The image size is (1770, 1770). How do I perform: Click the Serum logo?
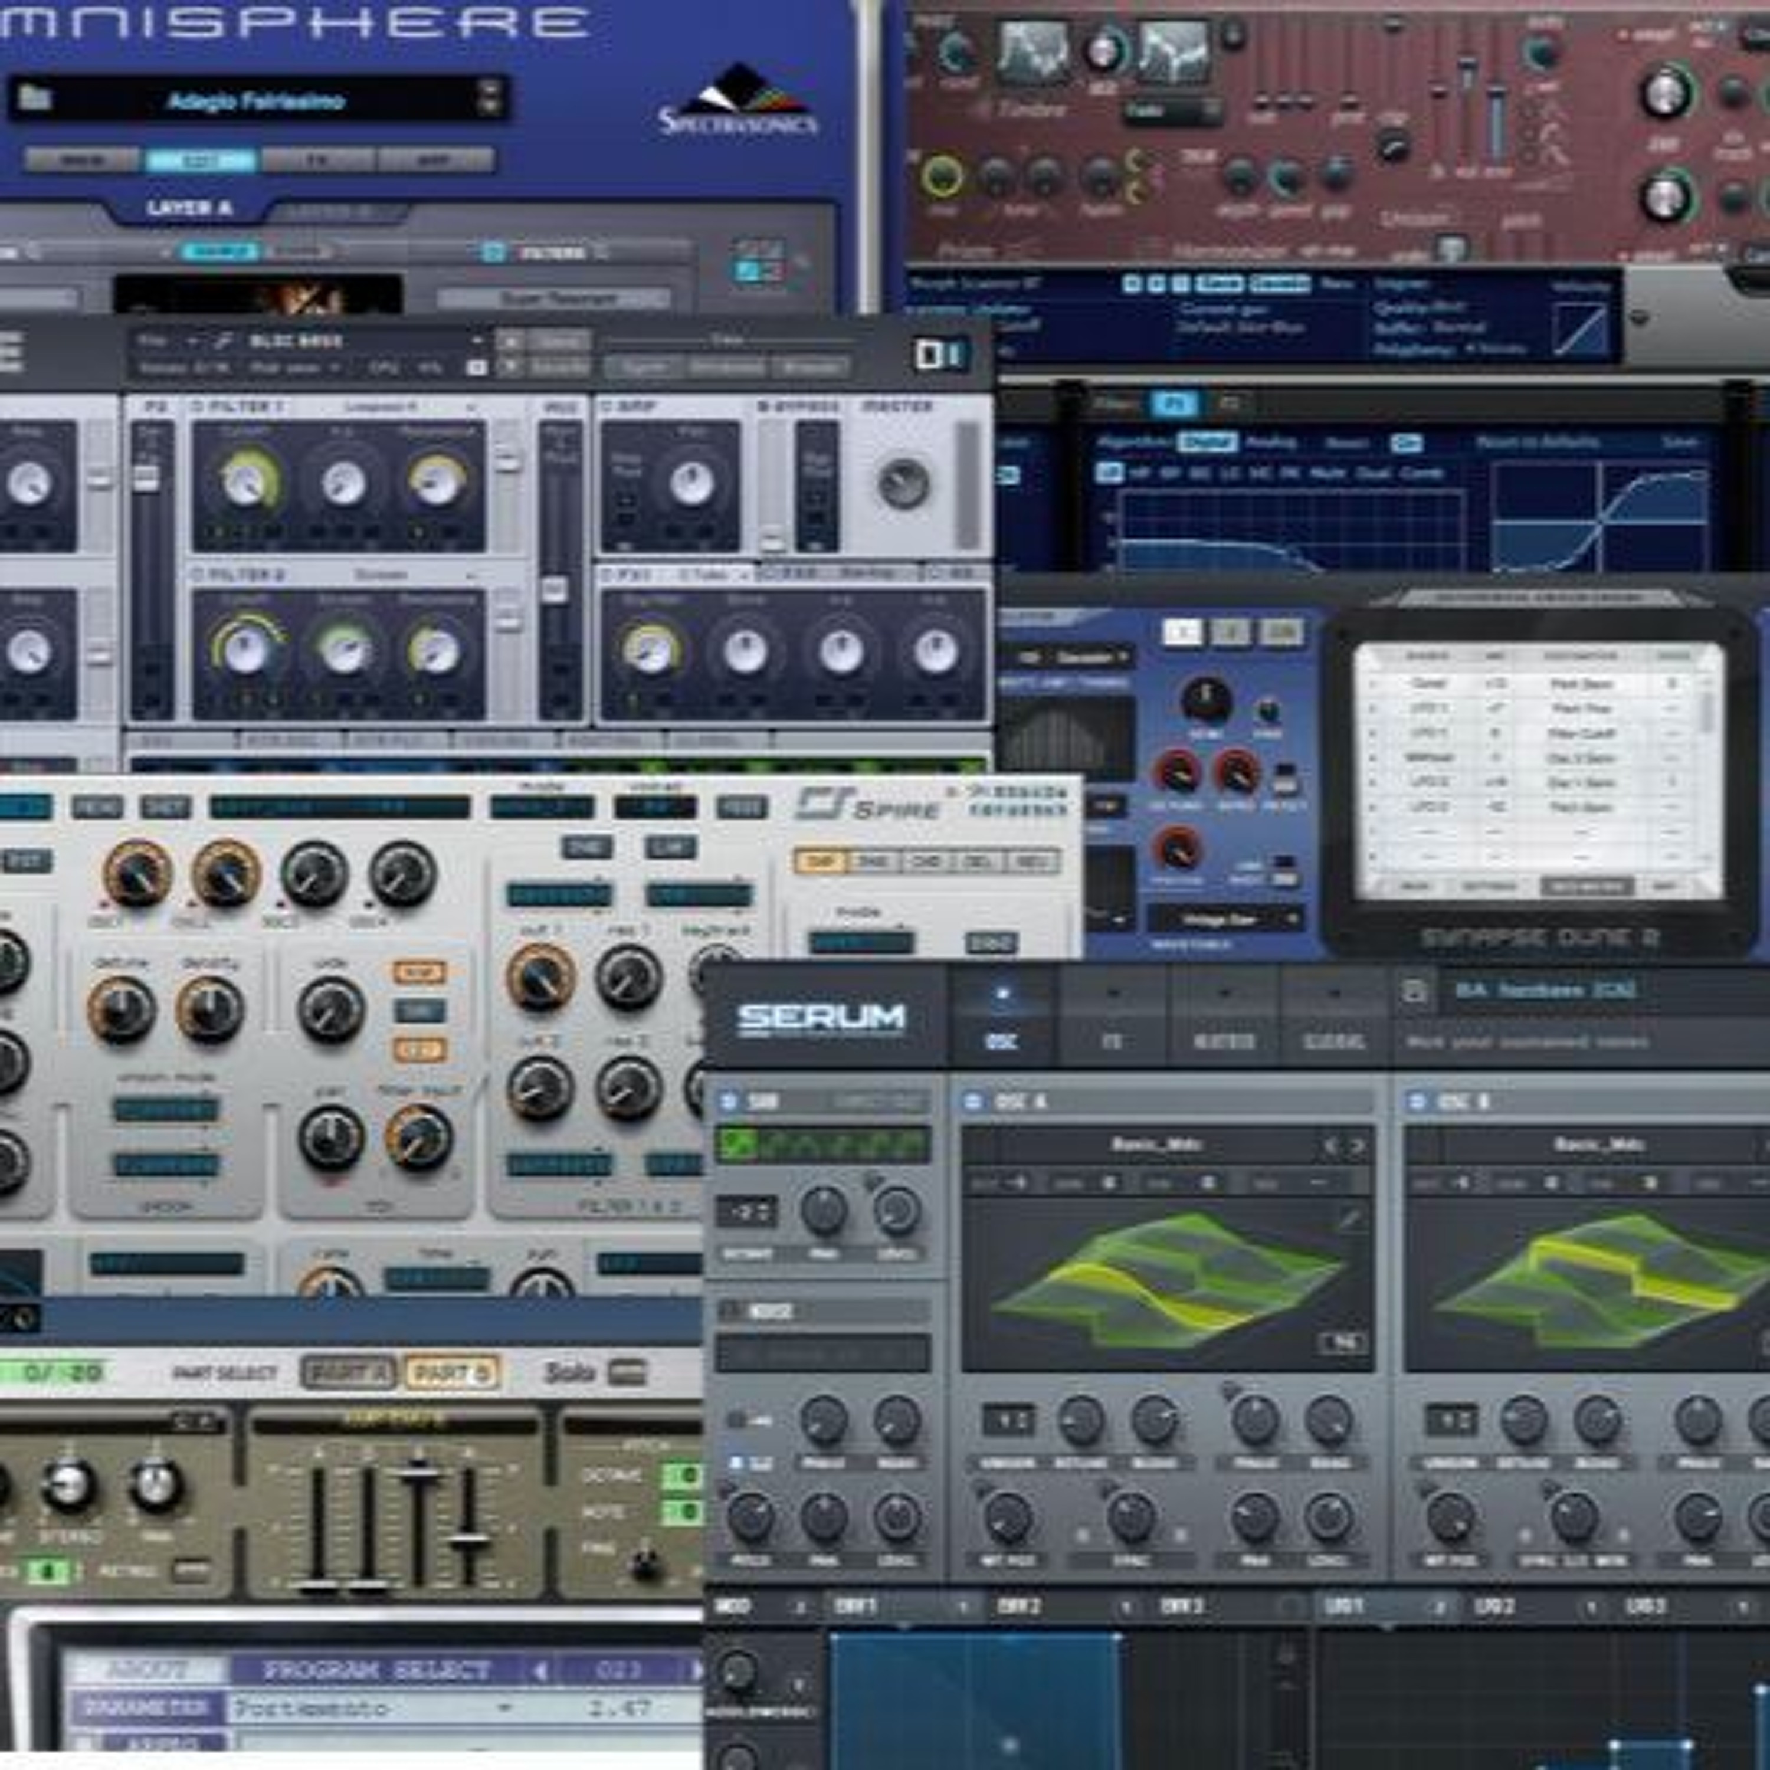pyautogui.click(x=821, y=1018)
